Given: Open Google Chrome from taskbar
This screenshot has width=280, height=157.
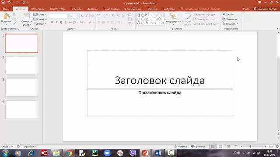Looking at the screenshot, I should click(69, 153).
